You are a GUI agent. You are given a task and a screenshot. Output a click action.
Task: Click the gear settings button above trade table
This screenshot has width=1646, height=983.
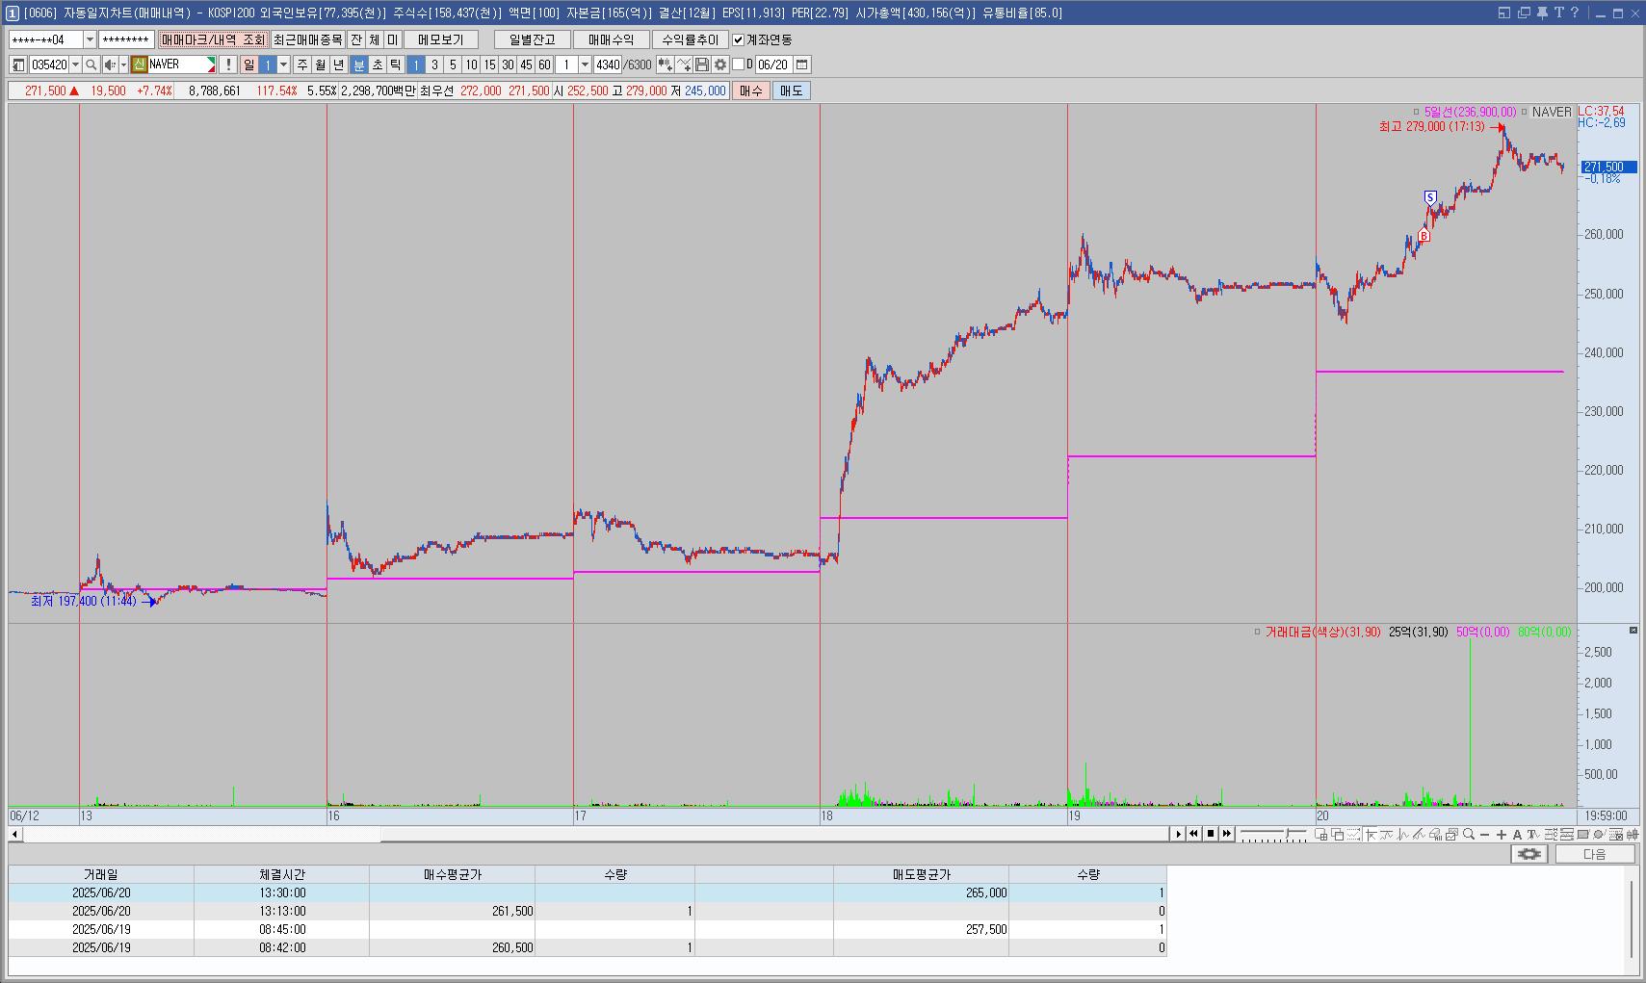coord(1529,854)
